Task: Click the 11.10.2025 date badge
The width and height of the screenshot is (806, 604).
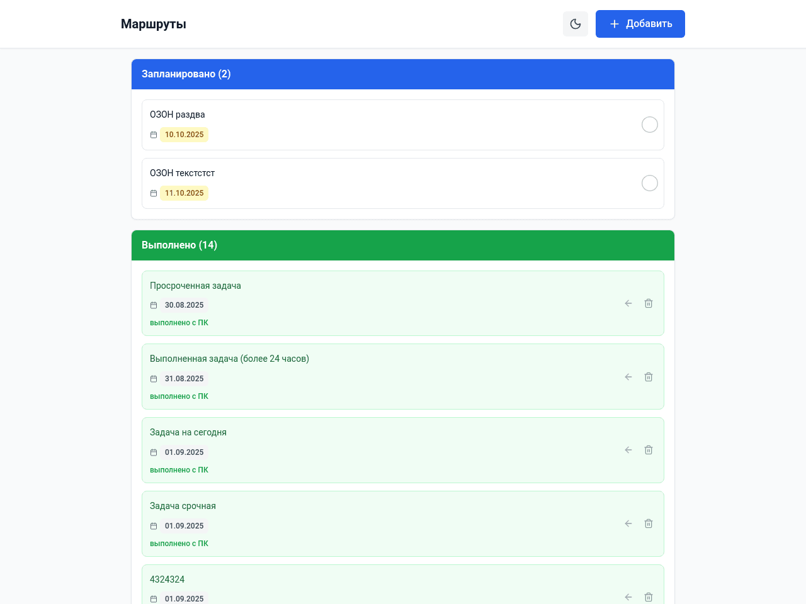Action: (x=184, y=193)
